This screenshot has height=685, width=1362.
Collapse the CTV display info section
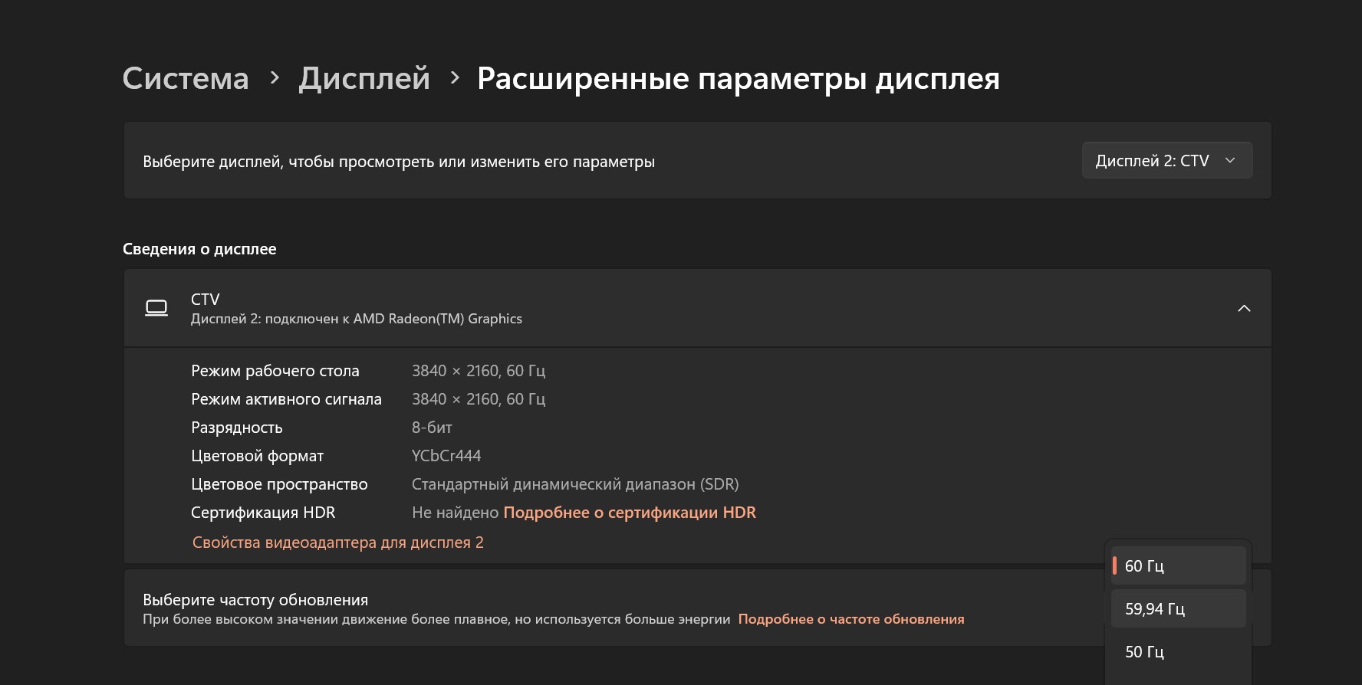pyautogui.click(x=1244, y=308)
